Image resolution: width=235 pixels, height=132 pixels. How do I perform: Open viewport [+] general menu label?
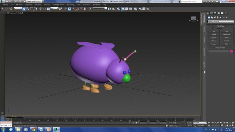coord(6,13)
